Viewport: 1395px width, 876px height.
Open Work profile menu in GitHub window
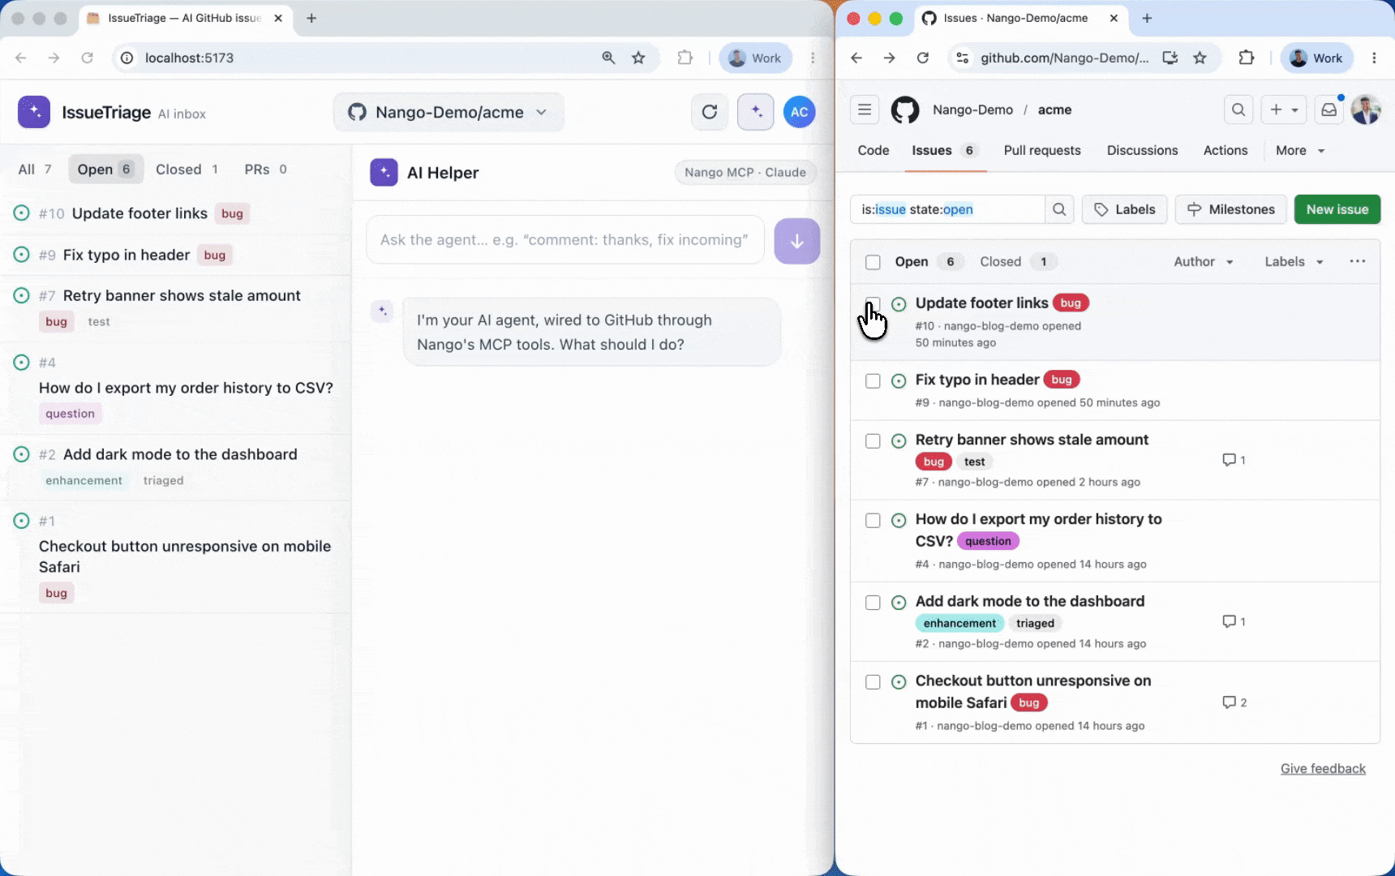tap(1316, 58)
